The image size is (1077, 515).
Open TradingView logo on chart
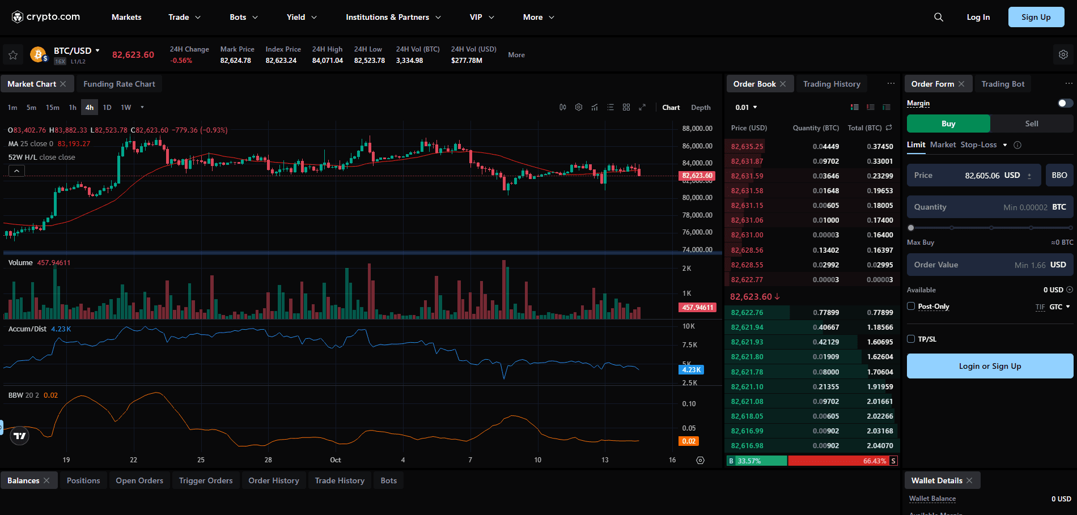20,436
